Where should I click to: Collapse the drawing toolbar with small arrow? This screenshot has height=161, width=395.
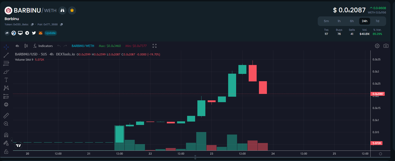pyautogui.click(x=12, y=141)
